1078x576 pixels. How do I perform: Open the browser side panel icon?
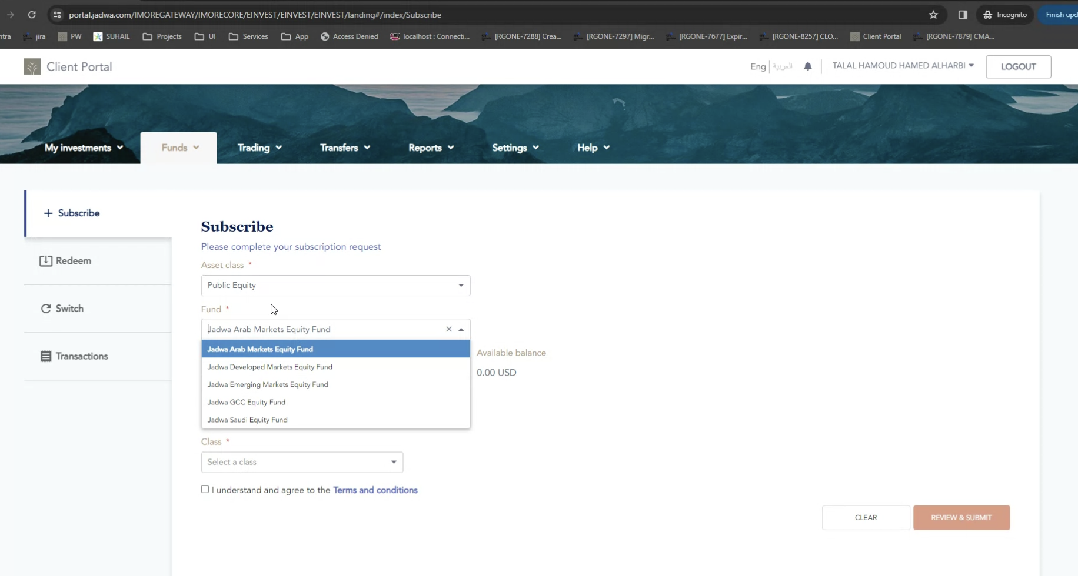point(963,15)
